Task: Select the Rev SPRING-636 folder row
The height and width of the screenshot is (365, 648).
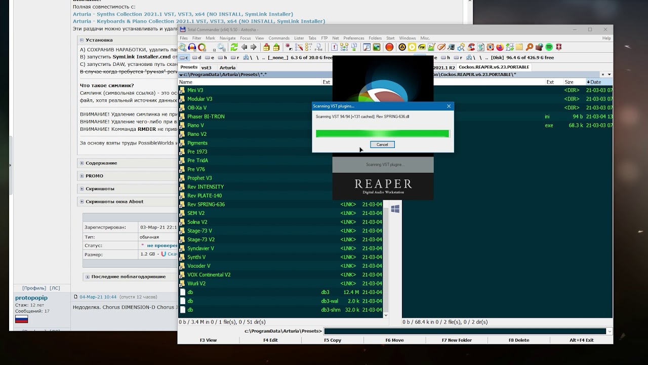Action: click(x=281, y=204)
